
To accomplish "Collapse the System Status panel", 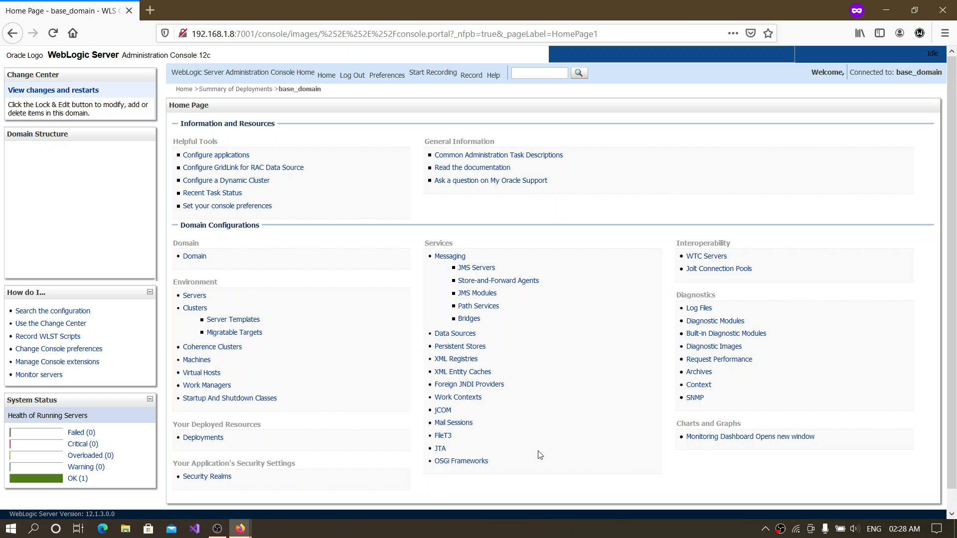I will point(150,399).
